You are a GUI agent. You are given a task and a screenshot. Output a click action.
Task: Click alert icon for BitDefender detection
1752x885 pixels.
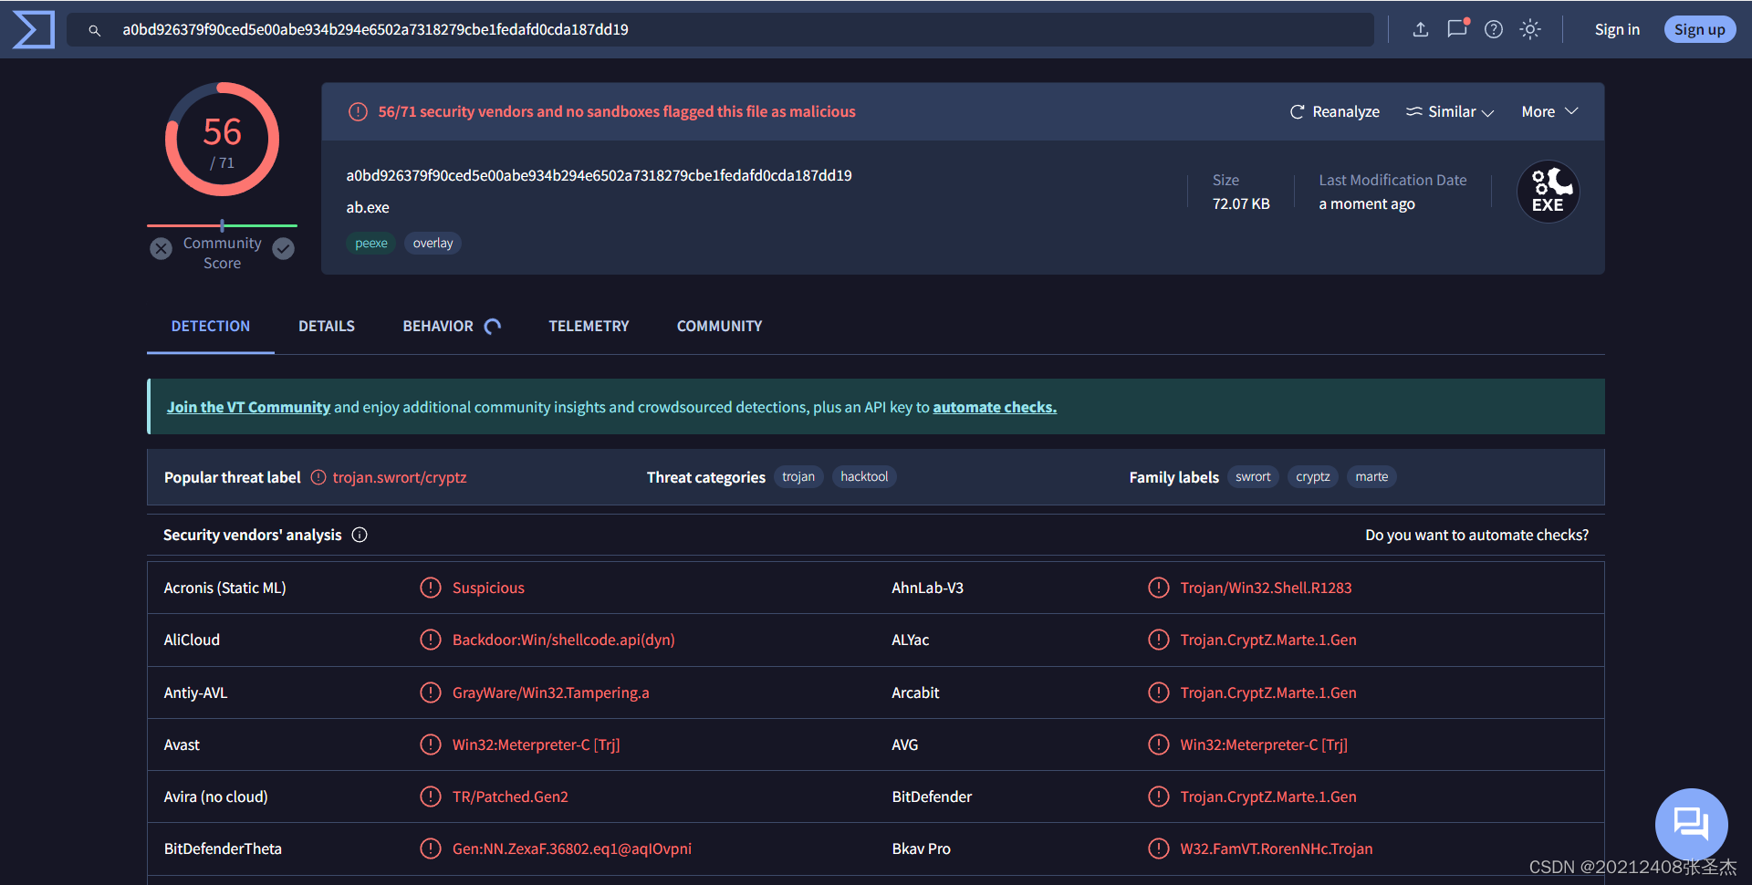point(1159,796)
